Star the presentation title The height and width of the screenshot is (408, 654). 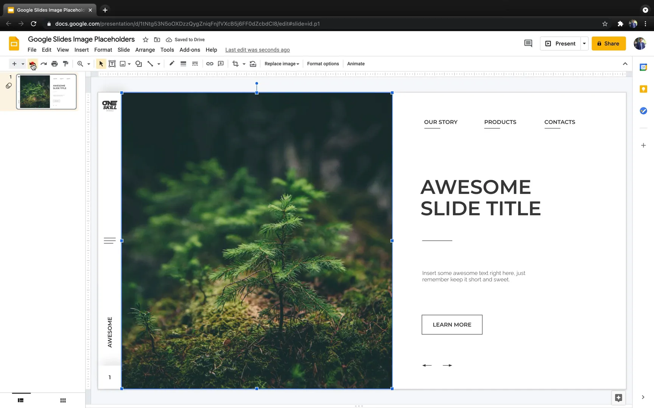(x=145, y=40)
